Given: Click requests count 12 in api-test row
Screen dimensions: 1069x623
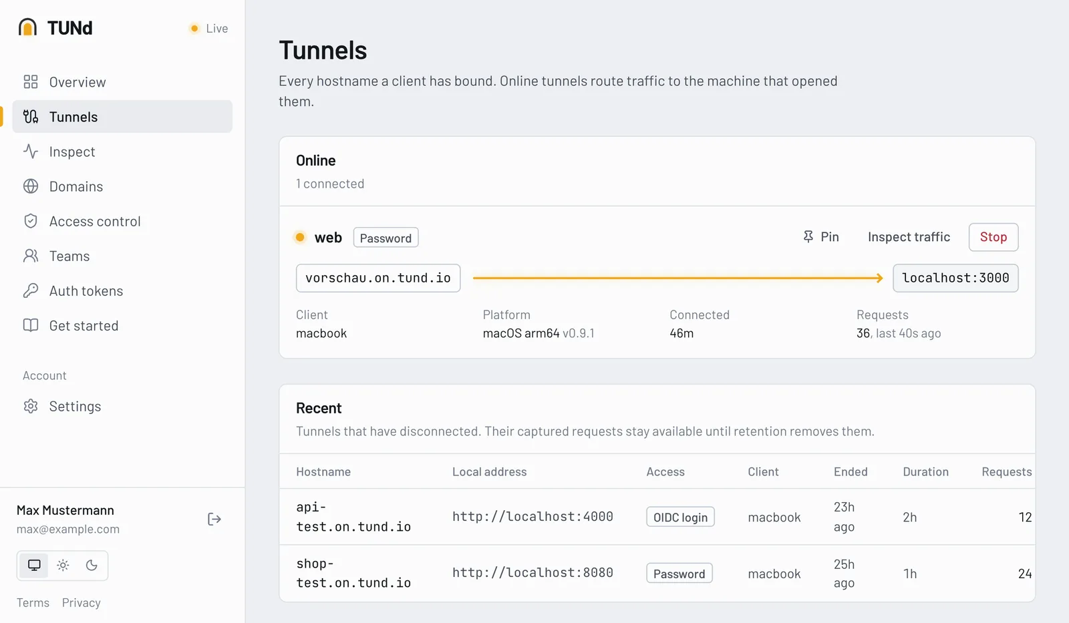Looking at the screenshot, I should point(1025,517).
